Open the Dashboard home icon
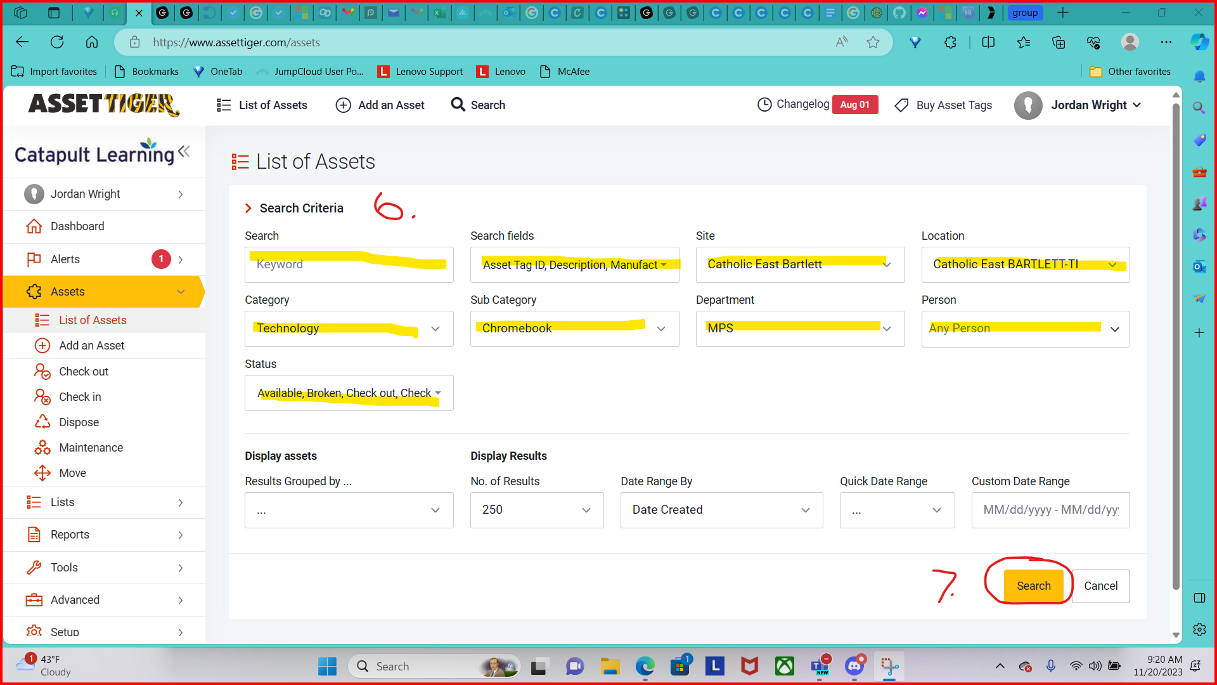The width and height of the screenshot is (1217, 685). point(34,226)
